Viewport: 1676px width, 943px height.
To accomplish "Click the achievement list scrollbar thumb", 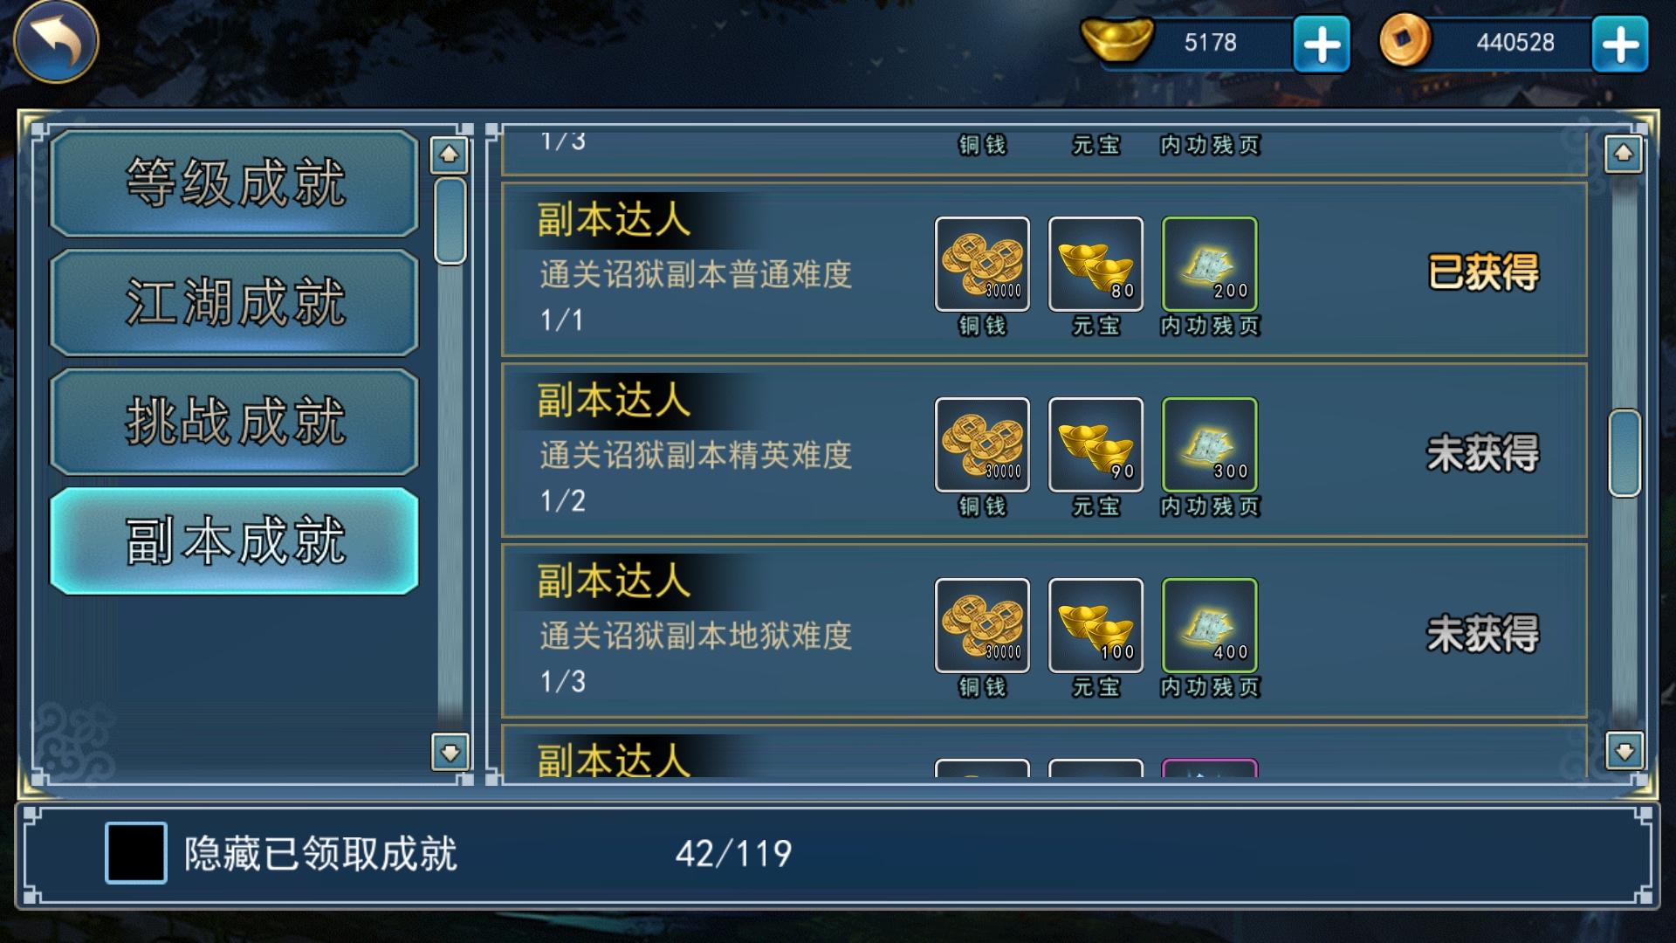I will pyautogui.click(x=1624, y=452).
